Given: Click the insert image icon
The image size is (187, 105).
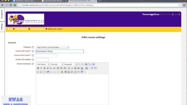Looking at the screenshot, I should (62, 72).
